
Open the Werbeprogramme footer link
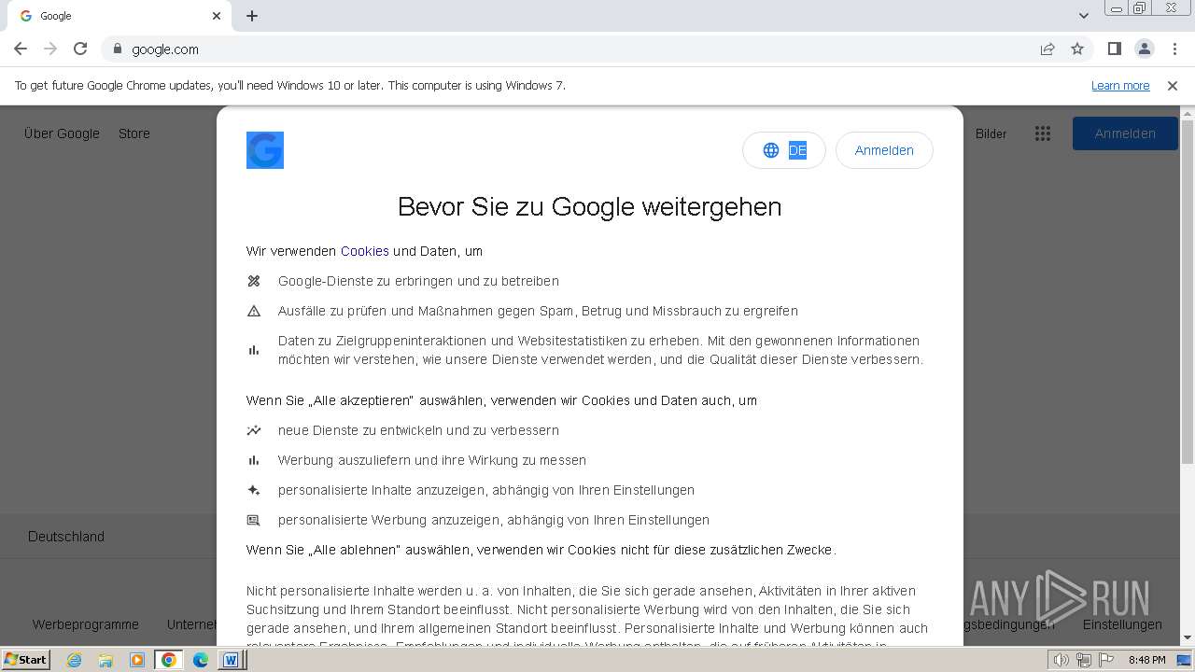click(86, 624)
